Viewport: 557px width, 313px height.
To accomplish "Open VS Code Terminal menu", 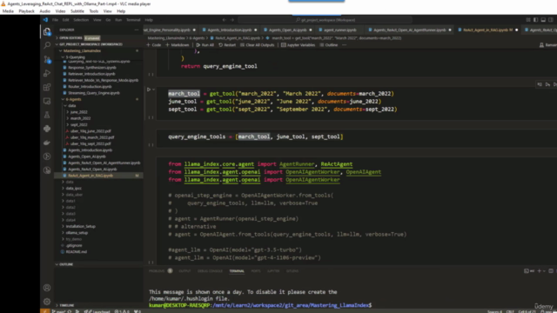I will pos(133,20).
